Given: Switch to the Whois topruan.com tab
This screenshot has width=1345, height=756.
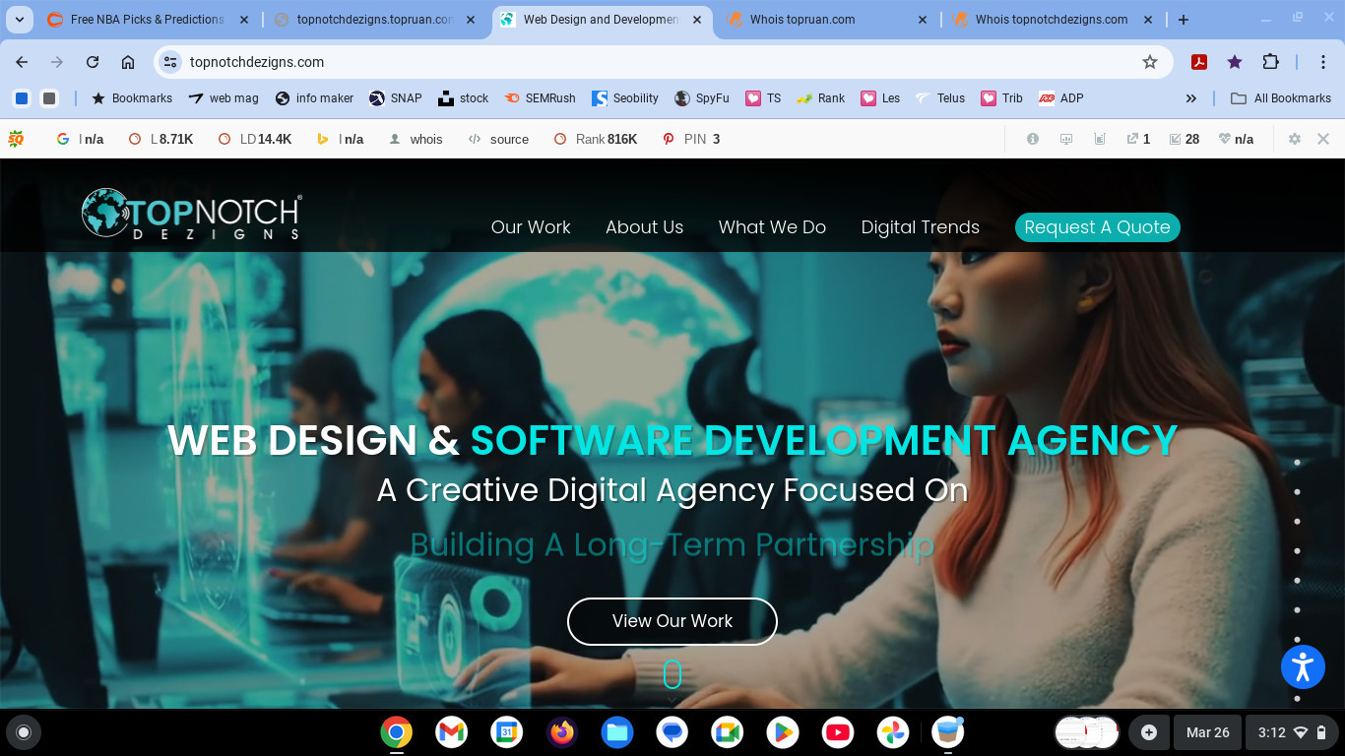Looking at the screenshot, I should coord(801,20).
